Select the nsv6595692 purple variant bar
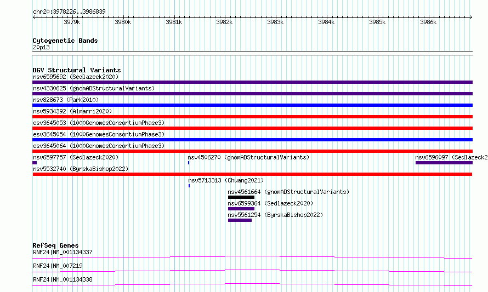 click(252, 82)
